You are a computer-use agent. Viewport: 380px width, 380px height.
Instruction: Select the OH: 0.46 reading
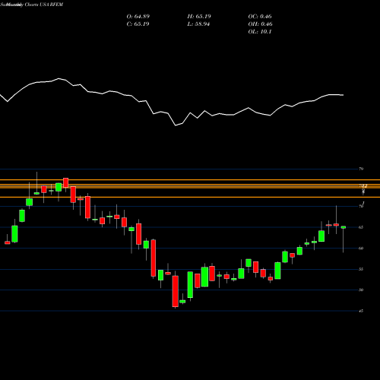click(x=260, y=24)
